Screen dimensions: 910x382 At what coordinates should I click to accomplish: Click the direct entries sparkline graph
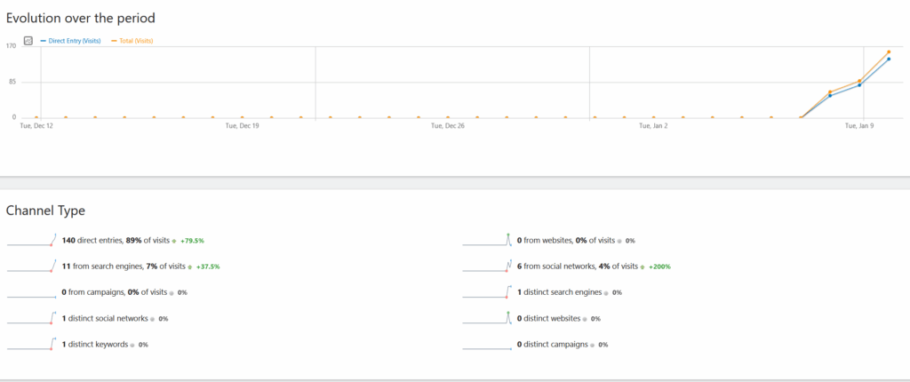(31, 241)
